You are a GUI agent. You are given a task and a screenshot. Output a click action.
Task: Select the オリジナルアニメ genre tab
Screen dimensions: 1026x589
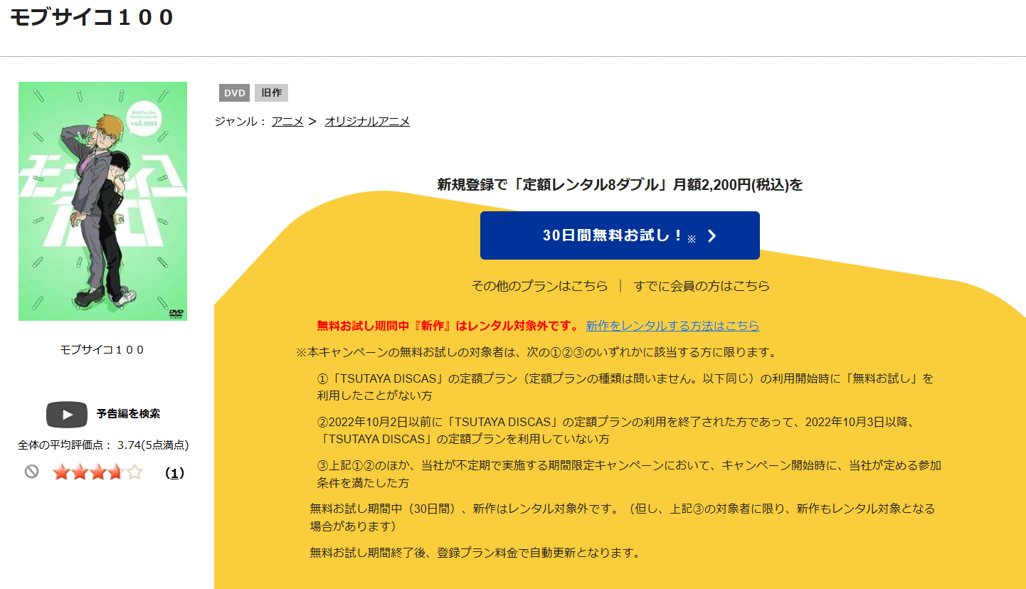(367, 121)
